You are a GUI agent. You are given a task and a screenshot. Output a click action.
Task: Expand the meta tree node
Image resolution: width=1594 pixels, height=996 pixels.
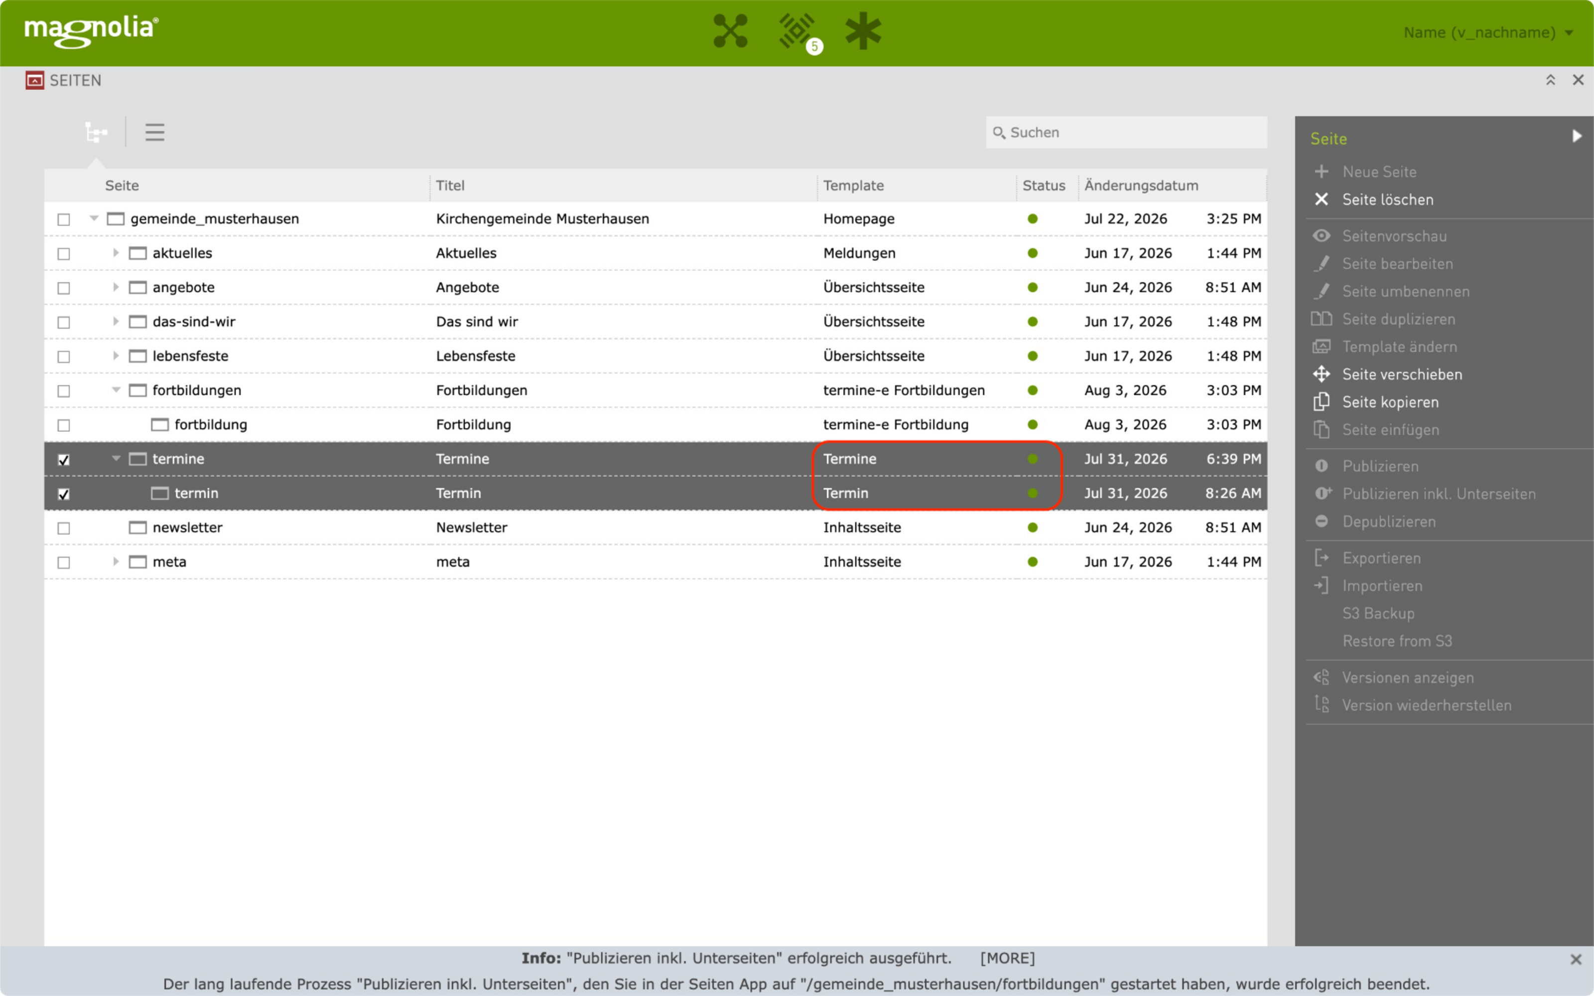[115, 562]
